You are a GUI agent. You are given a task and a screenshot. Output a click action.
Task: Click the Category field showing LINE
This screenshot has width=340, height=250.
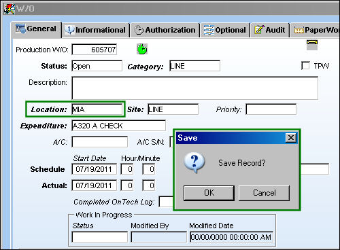coord(194,66)
